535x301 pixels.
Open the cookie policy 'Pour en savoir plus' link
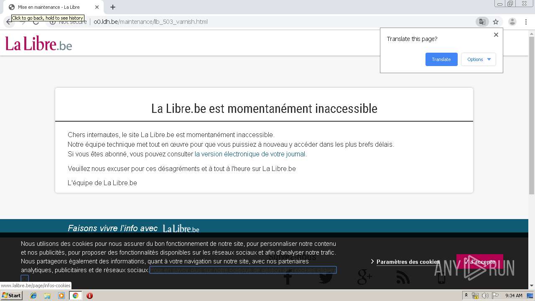click(x=243, y=270)
